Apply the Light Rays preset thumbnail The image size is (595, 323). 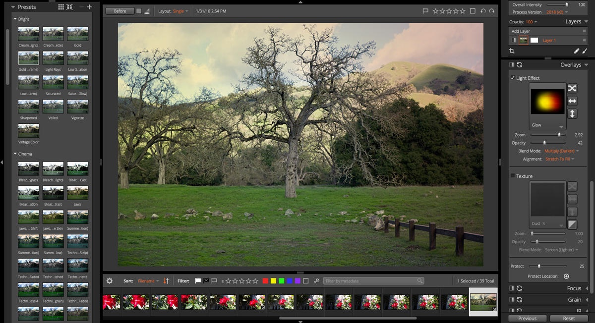click(x=53, y=58)
